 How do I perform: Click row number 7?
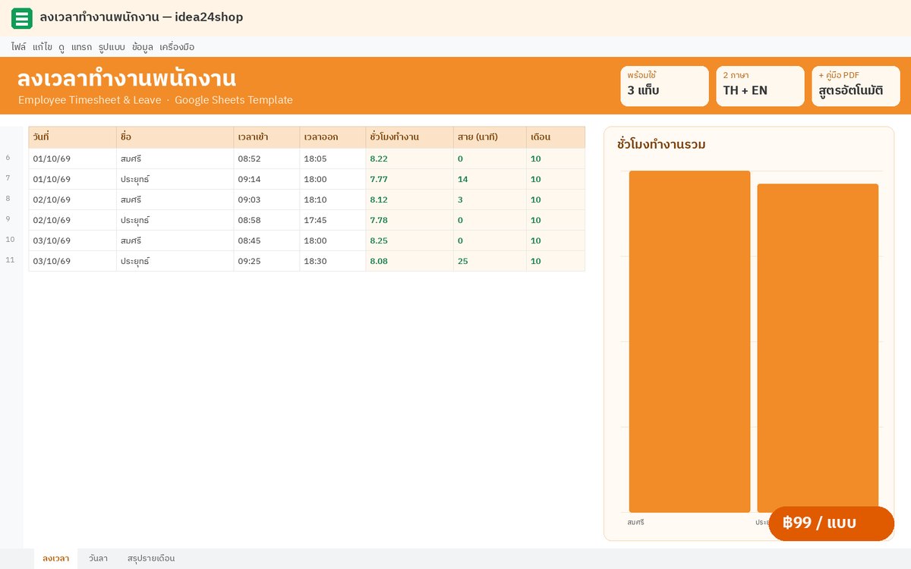point(8,178)
